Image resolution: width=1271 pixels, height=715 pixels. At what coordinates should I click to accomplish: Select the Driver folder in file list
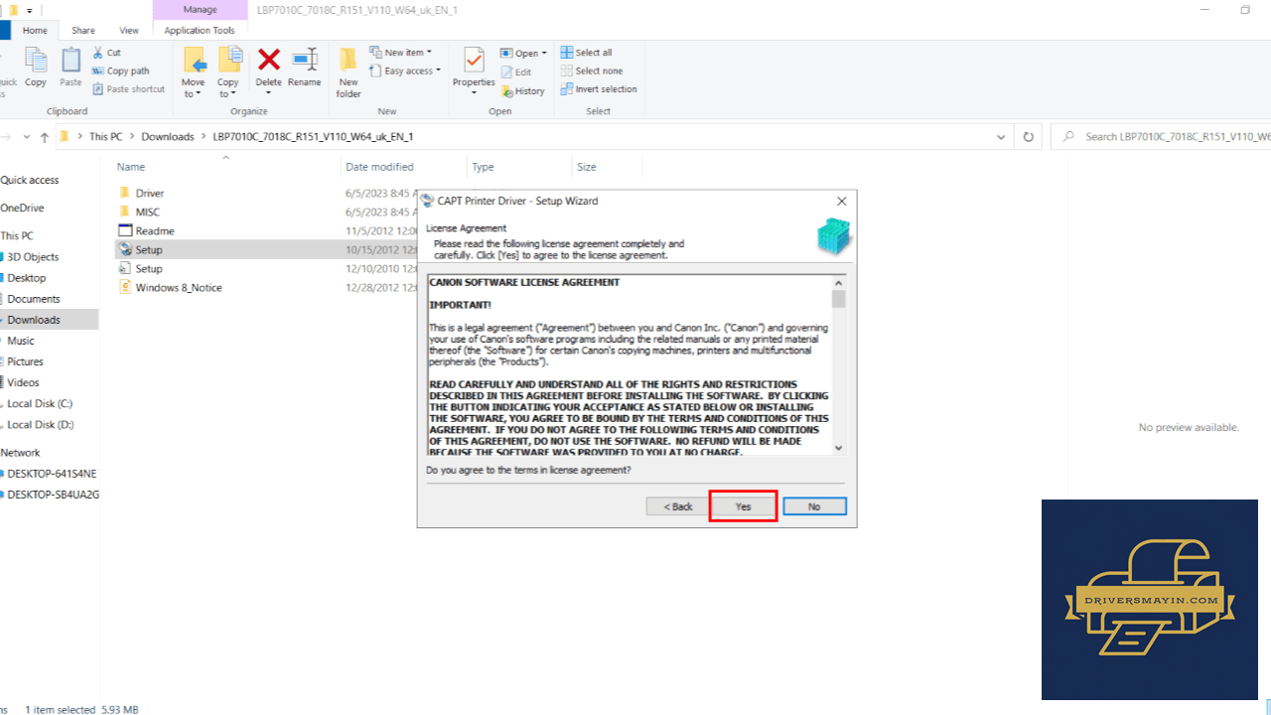click(x=150, y=194)
